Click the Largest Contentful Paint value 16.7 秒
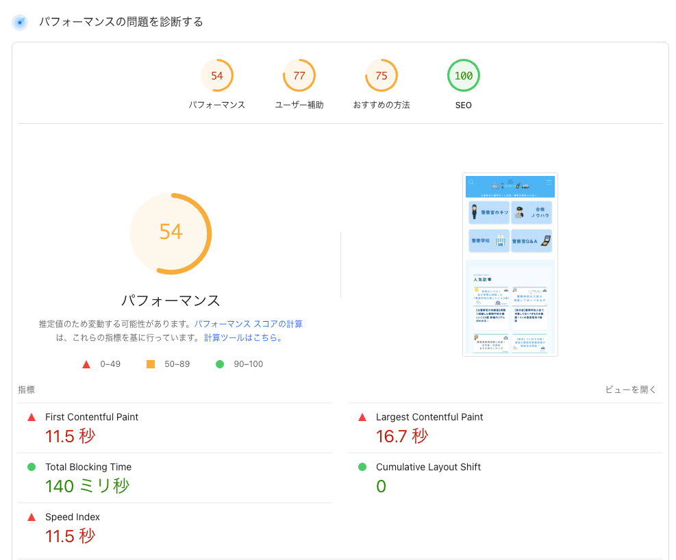 [402, 436]
